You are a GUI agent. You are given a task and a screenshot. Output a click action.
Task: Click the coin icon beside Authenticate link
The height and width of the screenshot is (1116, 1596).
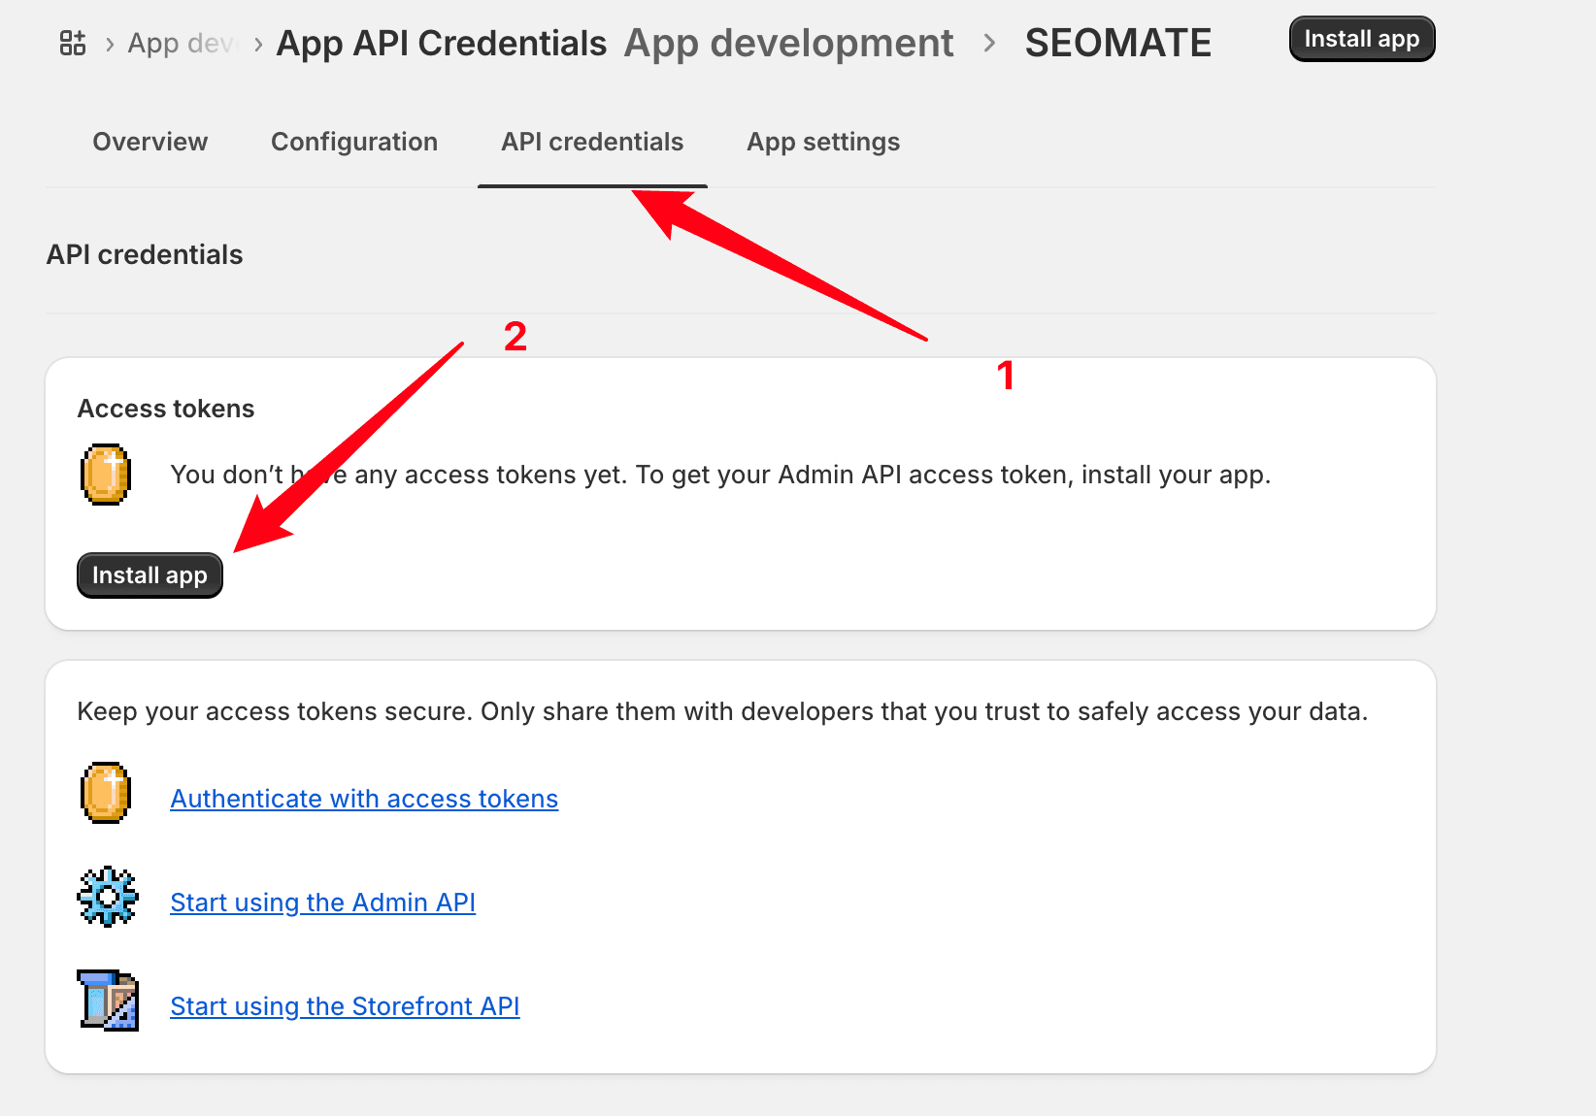coord(106,793)
